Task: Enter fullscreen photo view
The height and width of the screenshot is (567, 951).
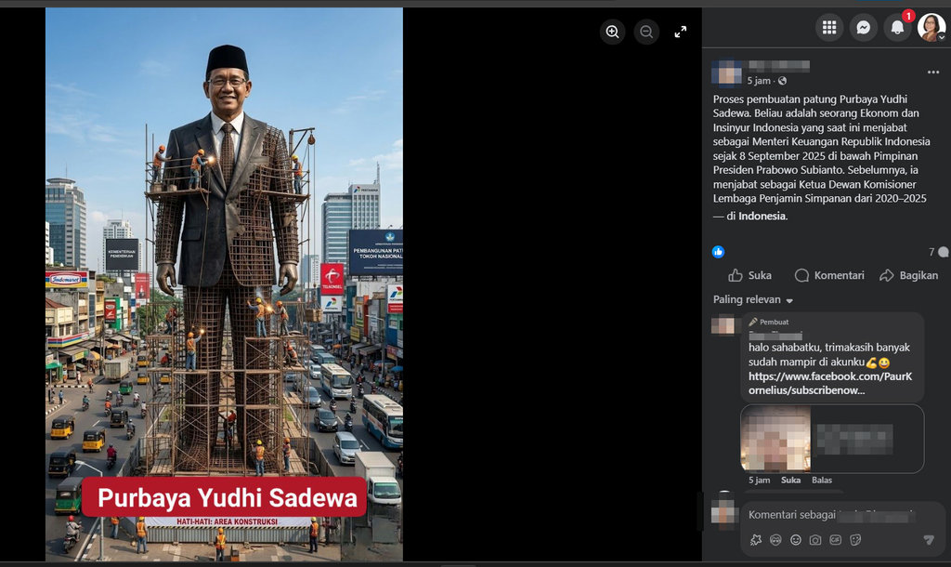Action: [x=680, y=32]
